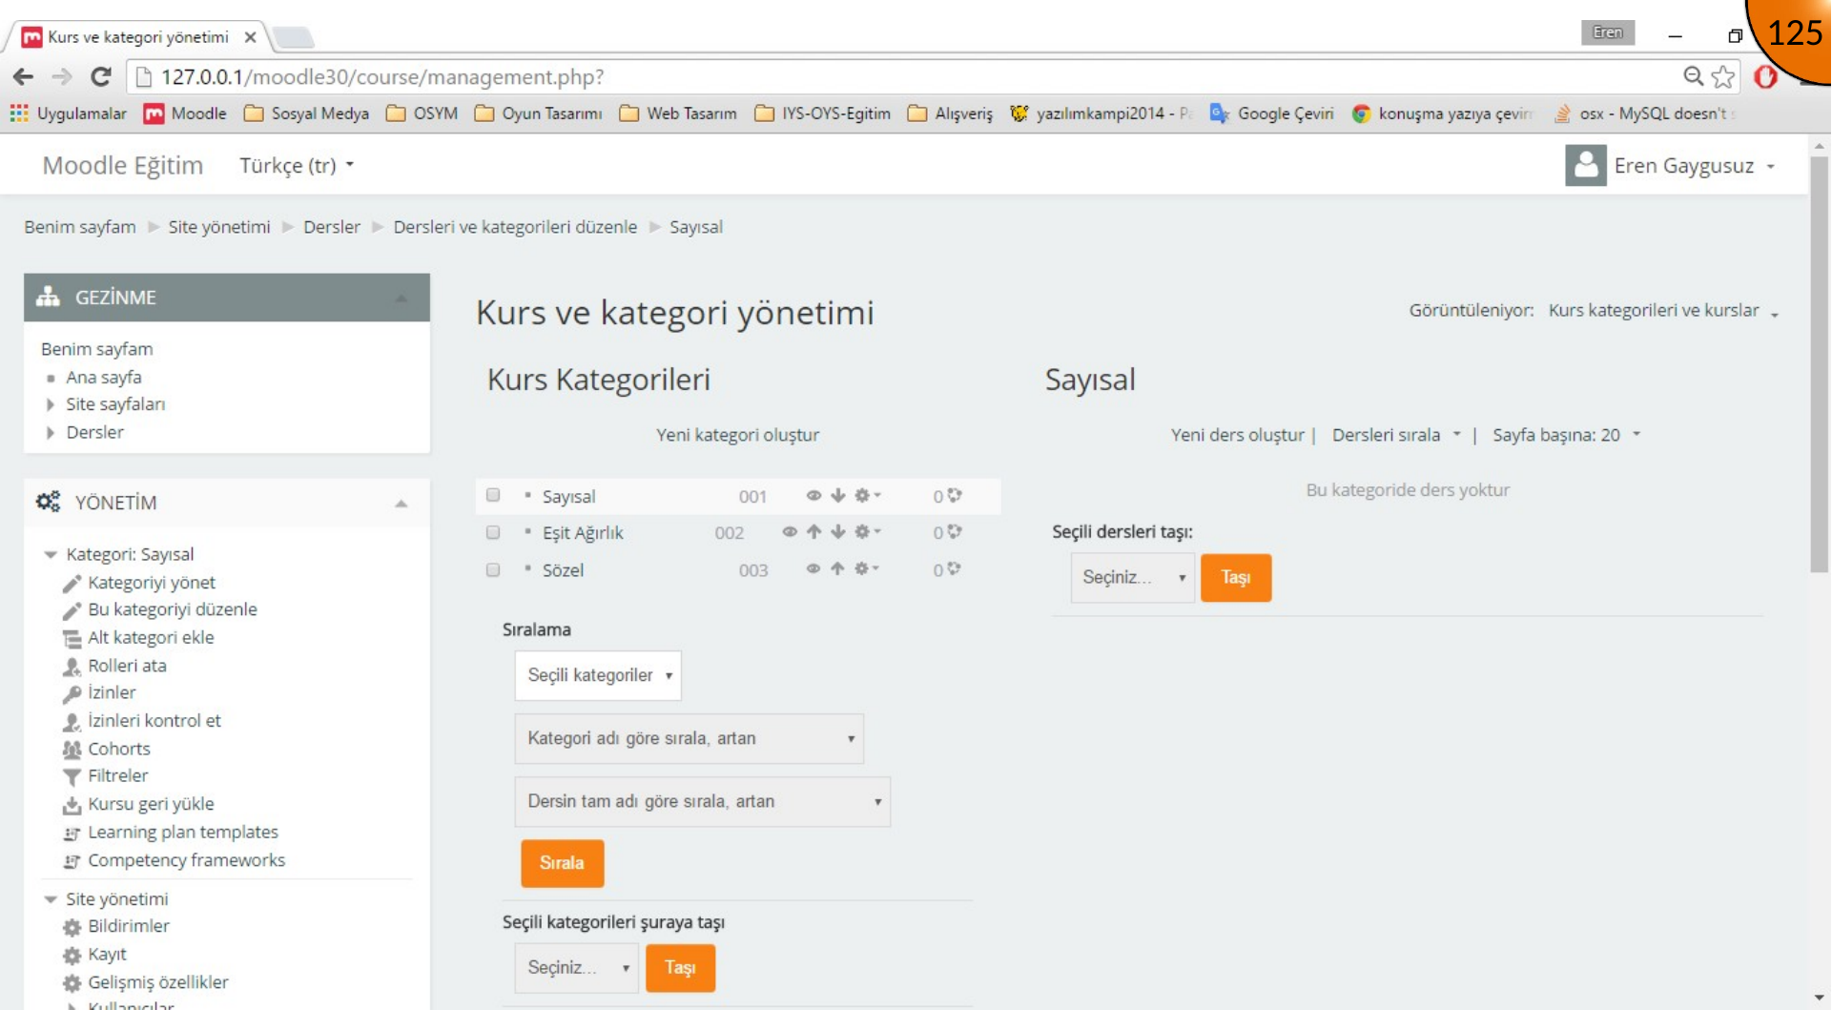Toggle visibility eye for Sayısal category

[813, 496]
